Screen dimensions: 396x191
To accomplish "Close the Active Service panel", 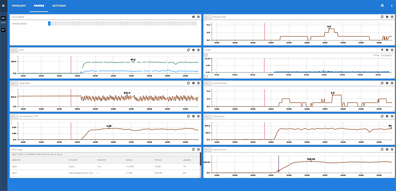I will (x=392, y=83).
